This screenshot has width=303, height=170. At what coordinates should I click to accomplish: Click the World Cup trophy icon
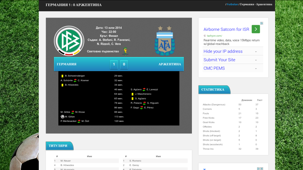click(125, 51)
